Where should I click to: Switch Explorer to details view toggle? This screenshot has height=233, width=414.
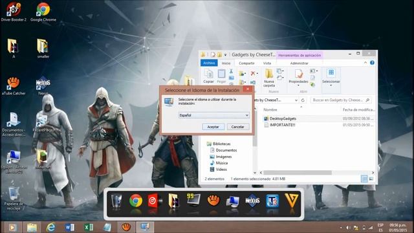pos(364,179)
